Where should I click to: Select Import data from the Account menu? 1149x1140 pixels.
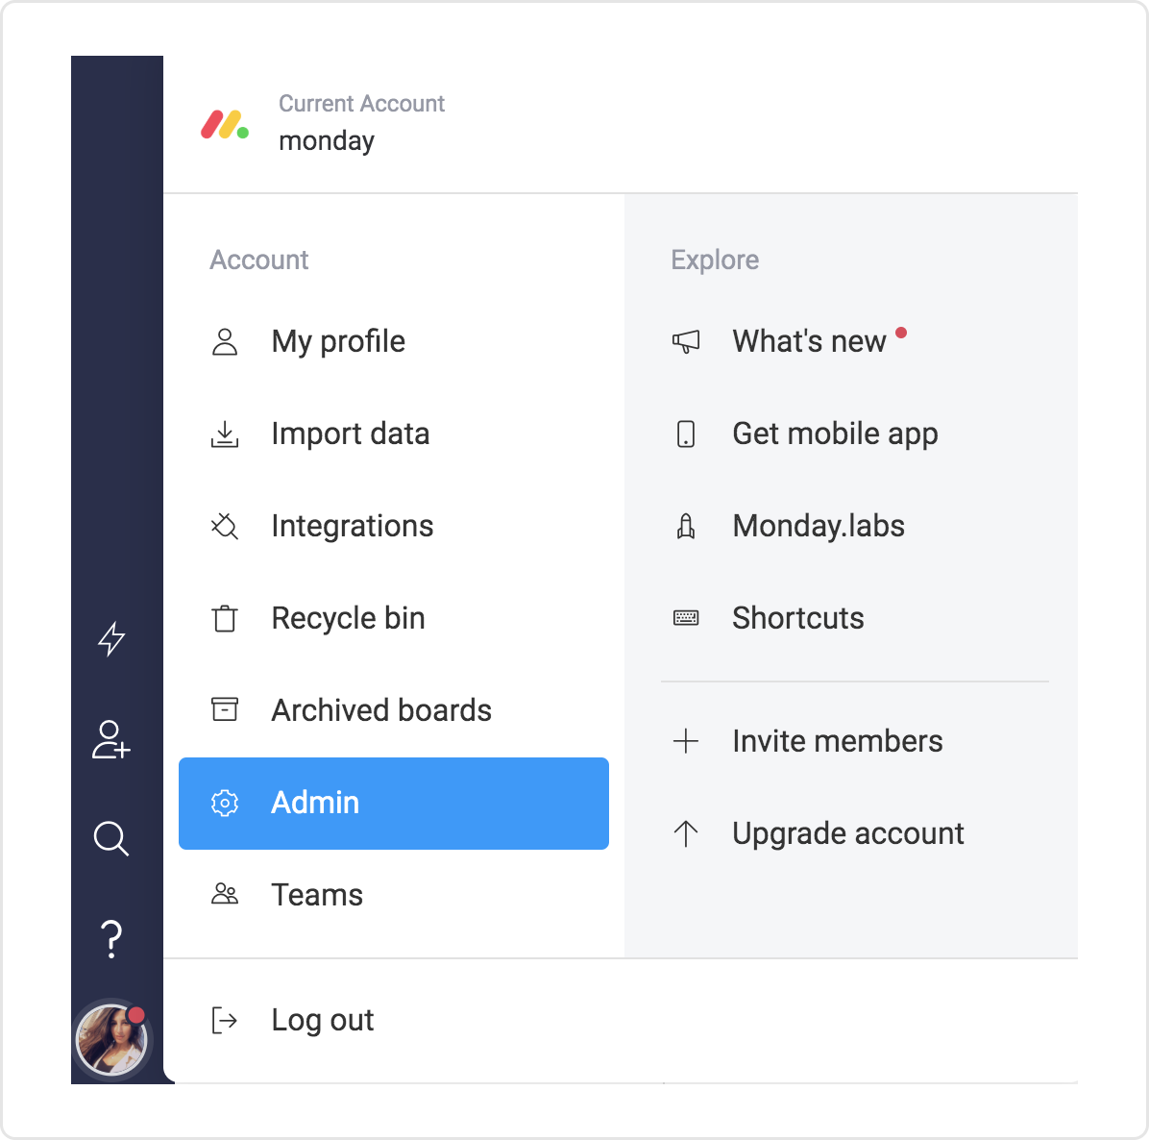[394, 434]
